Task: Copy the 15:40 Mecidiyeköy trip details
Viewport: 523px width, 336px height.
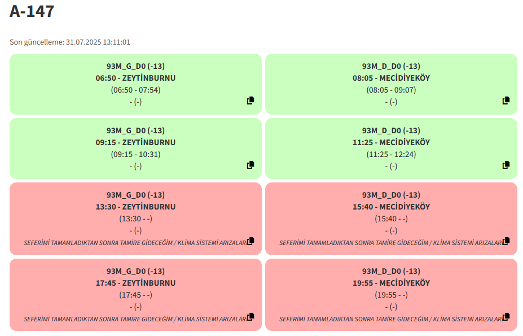Action: click(x=506, y=241)
